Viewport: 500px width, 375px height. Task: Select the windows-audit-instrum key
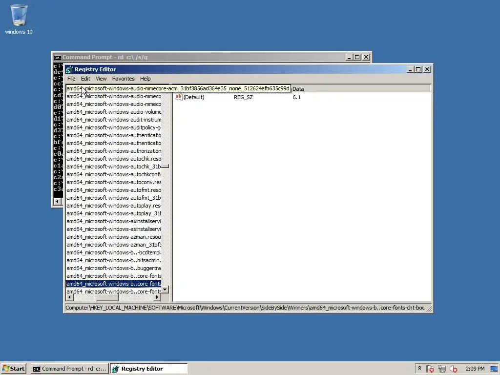click(113, 120)
